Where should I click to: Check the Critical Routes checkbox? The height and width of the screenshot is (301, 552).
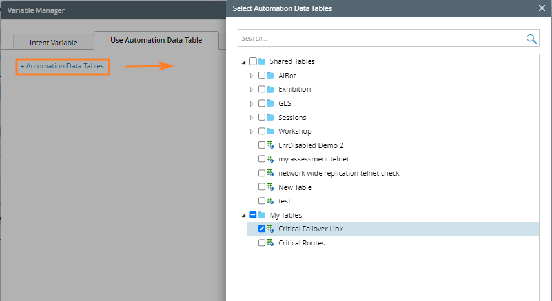(261, 243)
